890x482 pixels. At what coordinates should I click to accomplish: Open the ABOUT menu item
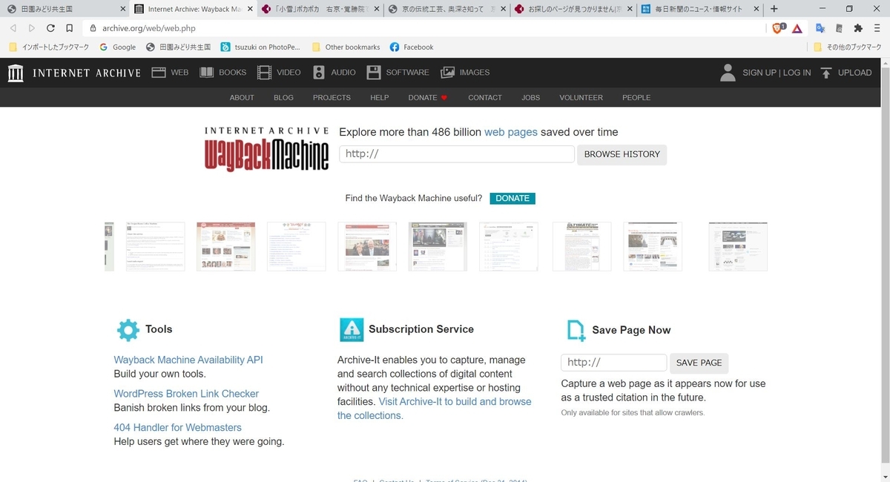(242, 98)
